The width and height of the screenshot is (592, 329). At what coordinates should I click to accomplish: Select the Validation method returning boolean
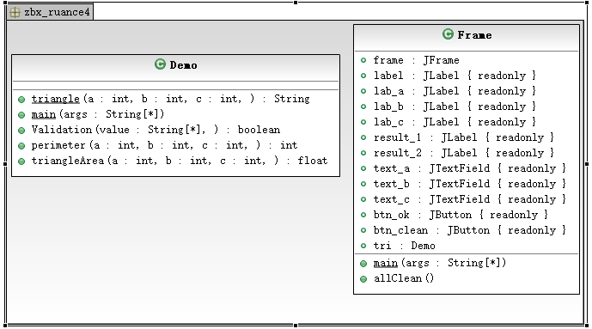pyautogui.click(x=156, y=130)
